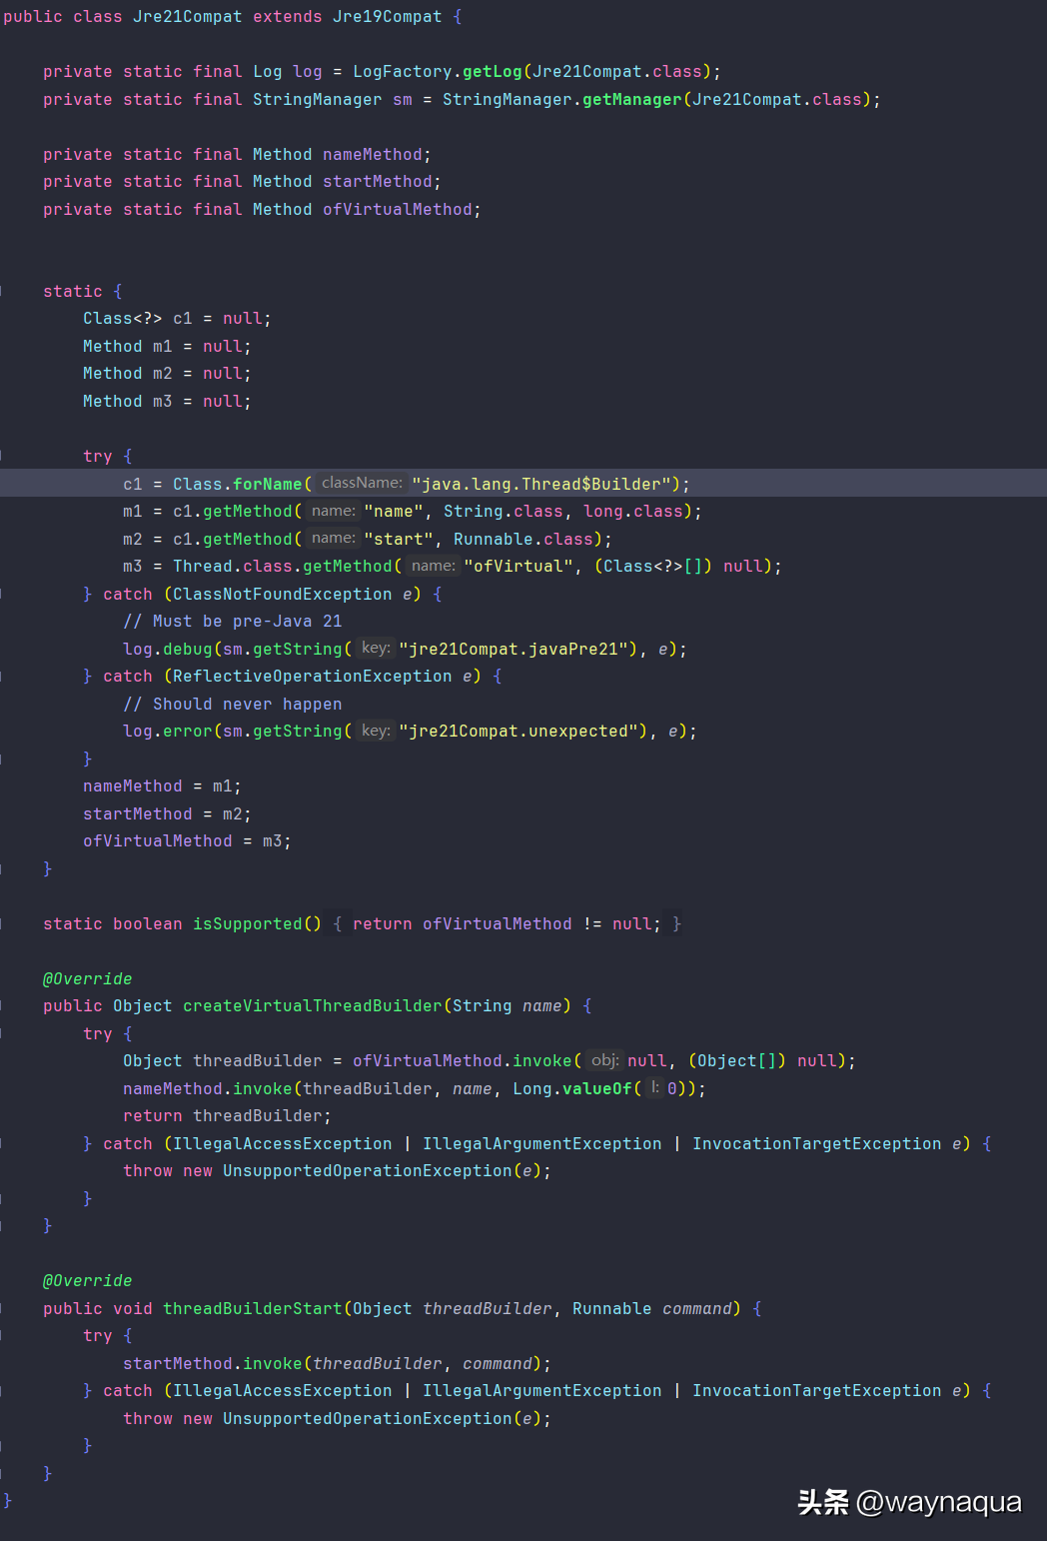
Task: Click the log.error call
Action: pos(168,732)
